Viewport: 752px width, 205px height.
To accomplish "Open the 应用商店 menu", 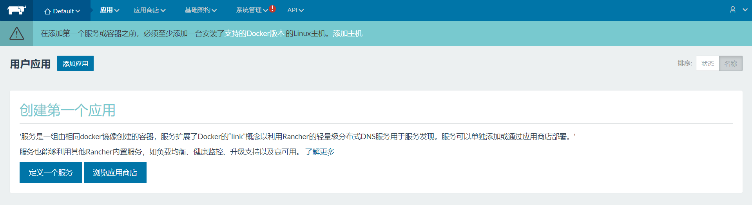I will (x=149, y=10).
